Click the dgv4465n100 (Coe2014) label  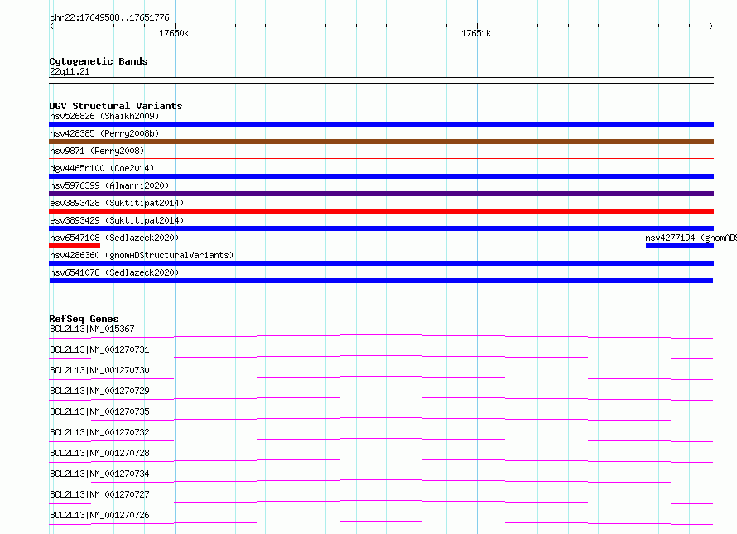pos(102,168)
